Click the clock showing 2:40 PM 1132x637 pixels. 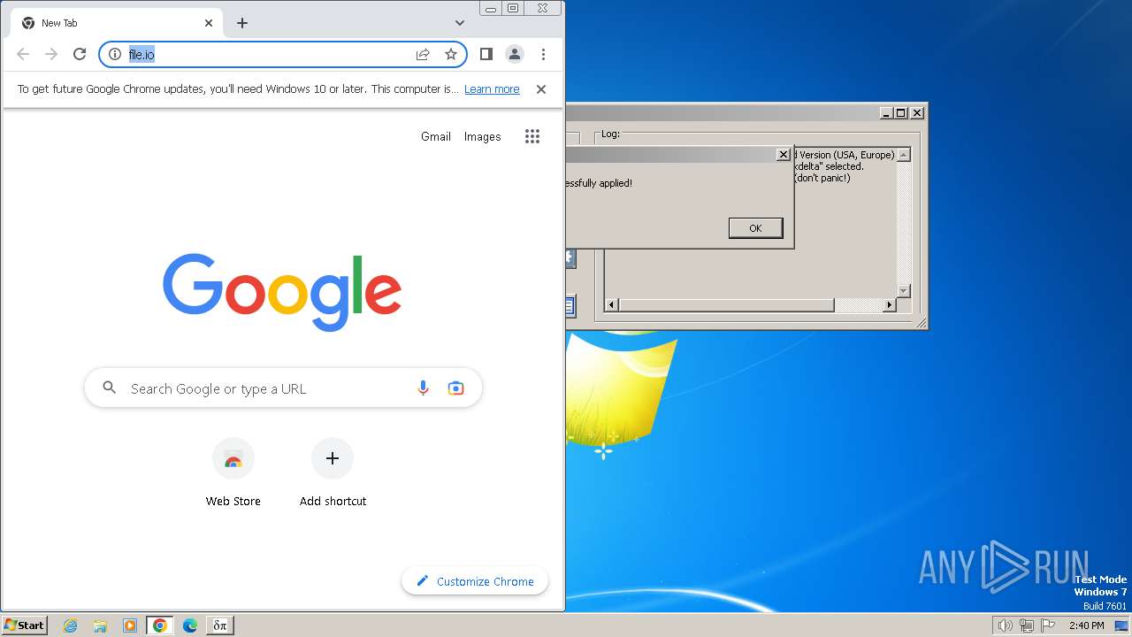pos(1086,625)
